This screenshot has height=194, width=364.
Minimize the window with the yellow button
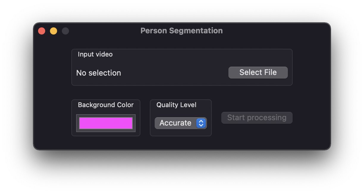(x=54, y=31)
